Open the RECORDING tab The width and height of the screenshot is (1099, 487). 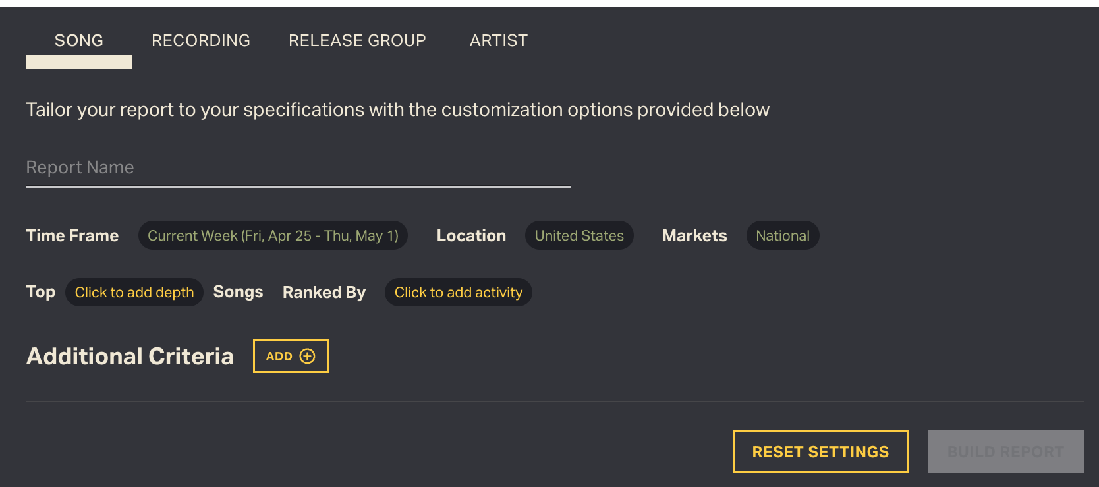[x=201, y=41]
